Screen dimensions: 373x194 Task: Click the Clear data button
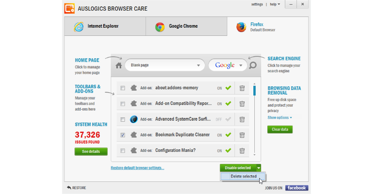(280, 129)
